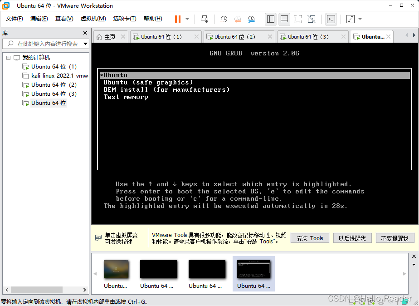Take a snapshot of this virtual machine
419x306 pixels.
tap(224, 19)
